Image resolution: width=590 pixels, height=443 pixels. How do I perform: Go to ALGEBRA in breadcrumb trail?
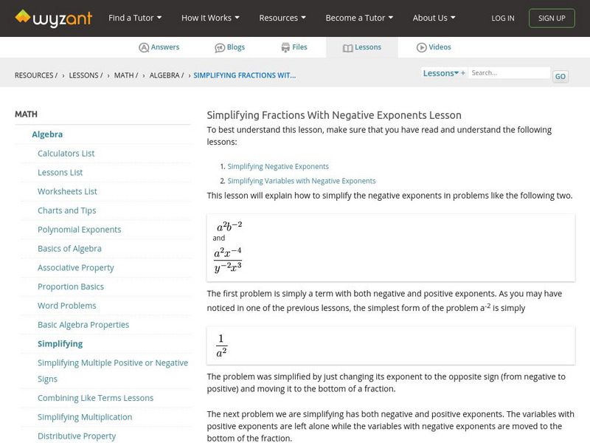165,75
